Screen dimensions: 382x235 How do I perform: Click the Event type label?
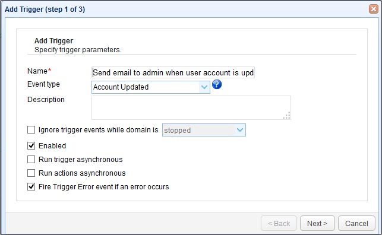click(43, 84)
